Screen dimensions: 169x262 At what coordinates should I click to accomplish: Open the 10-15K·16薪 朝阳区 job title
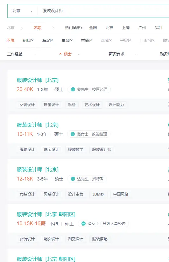pos(46,214)
